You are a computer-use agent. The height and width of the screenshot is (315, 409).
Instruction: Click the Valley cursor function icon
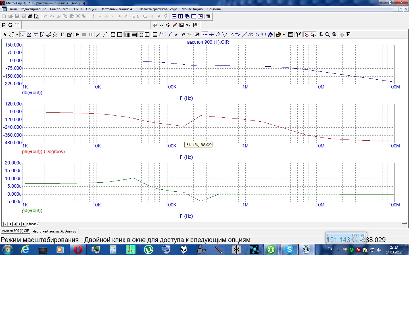[225, 35]
